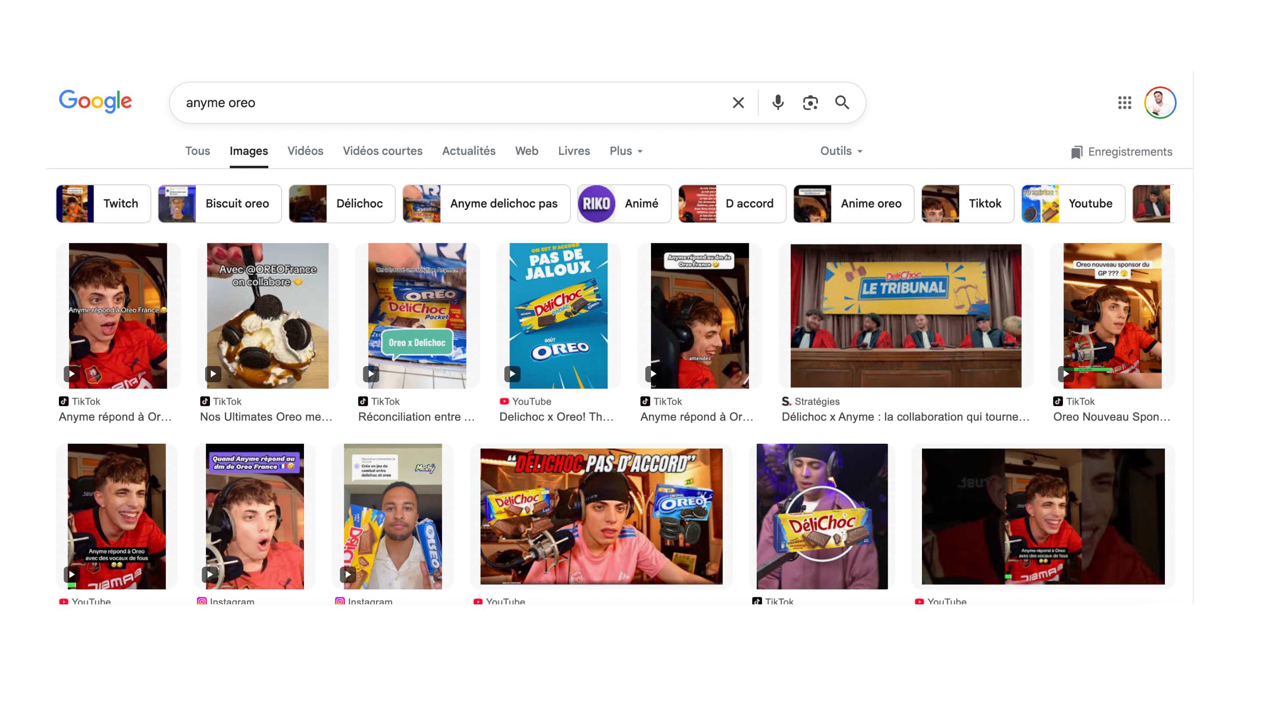Open the Stratégies Délichoc x Anyme result link
Viewport: 1265px width, 711px height.
point(905,417)
